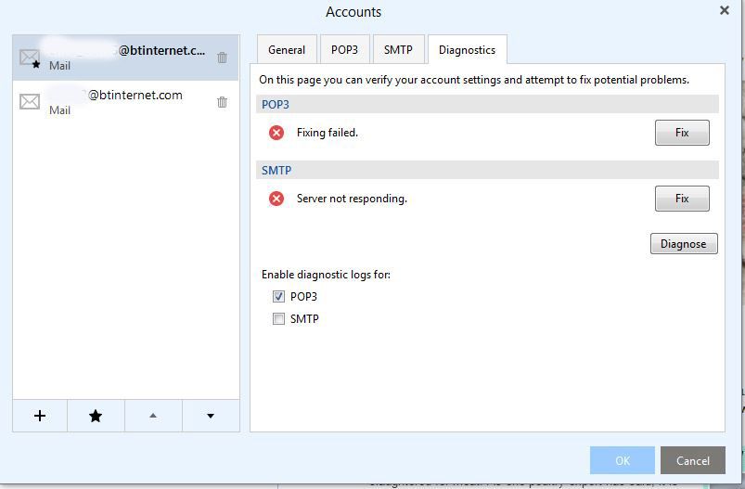Open the General tab
Image resolution: width=745 pixels, height=489 pixels.
(x=287, y=50)
